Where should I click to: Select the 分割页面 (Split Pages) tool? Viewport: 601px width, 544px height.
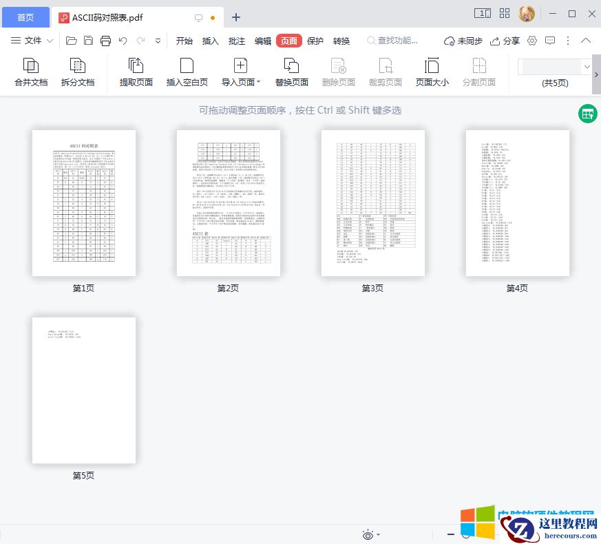pyautogui.click(x=479, y=72)
